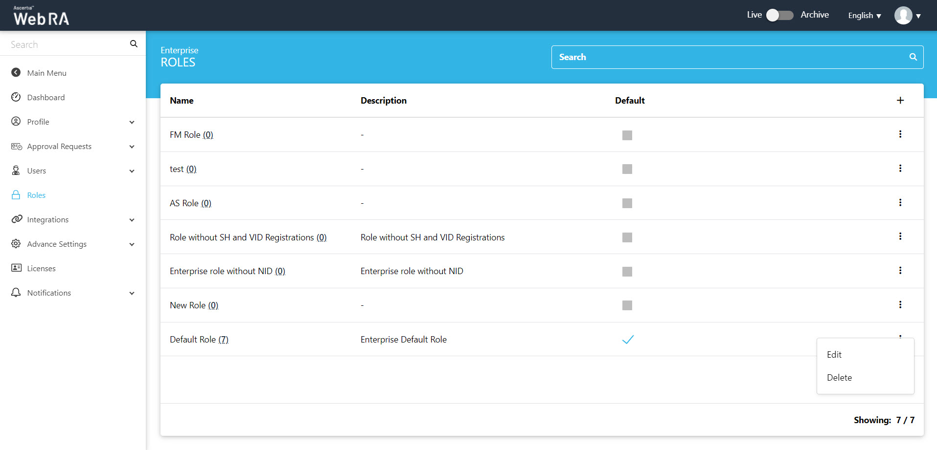
Task: Click the Roles search input field
Action: click(x=729, y=57)
